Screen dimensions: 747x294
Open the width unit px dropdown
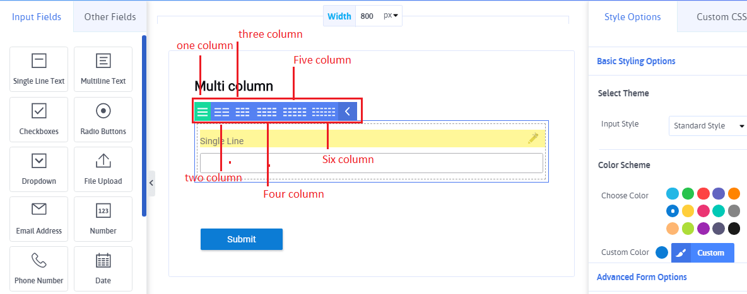pyautogui.click(x=391, y=16)
